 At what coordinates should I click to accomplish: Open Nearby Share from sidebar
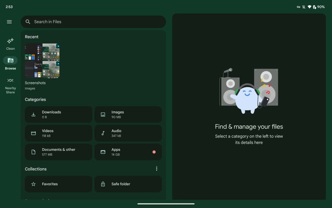click(10, 80)
